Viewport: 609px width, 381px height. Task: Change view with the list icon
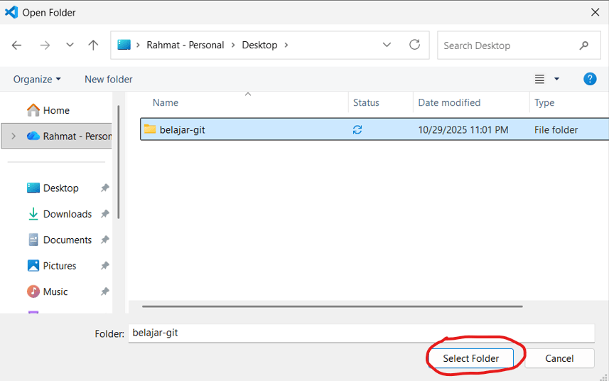point(539,79)
